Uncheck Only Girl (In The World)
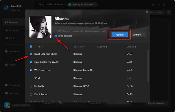 pos(31,62)
